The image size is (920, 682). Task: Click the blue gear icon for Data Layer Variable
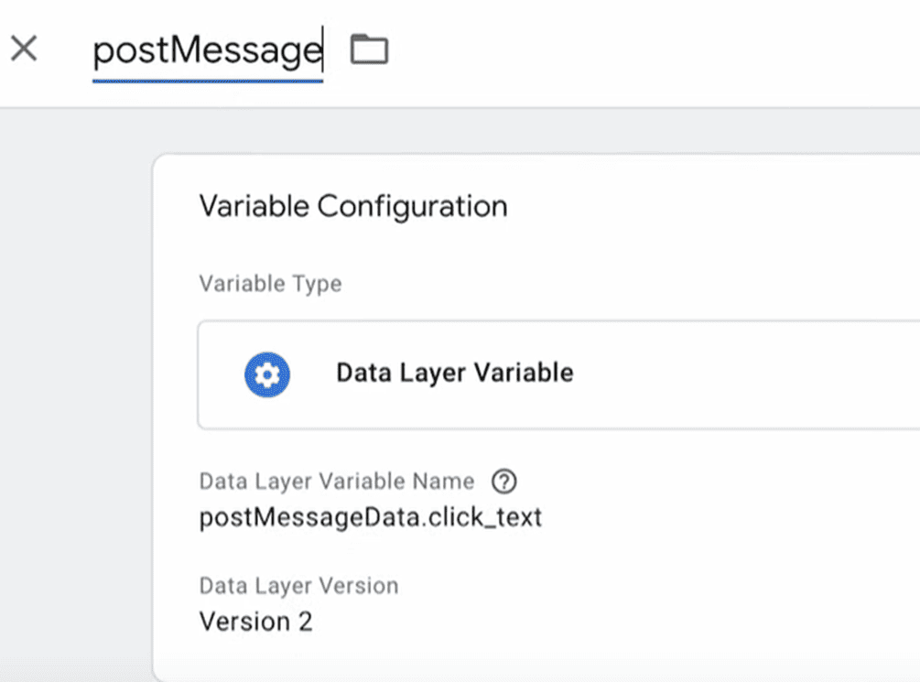267,374
